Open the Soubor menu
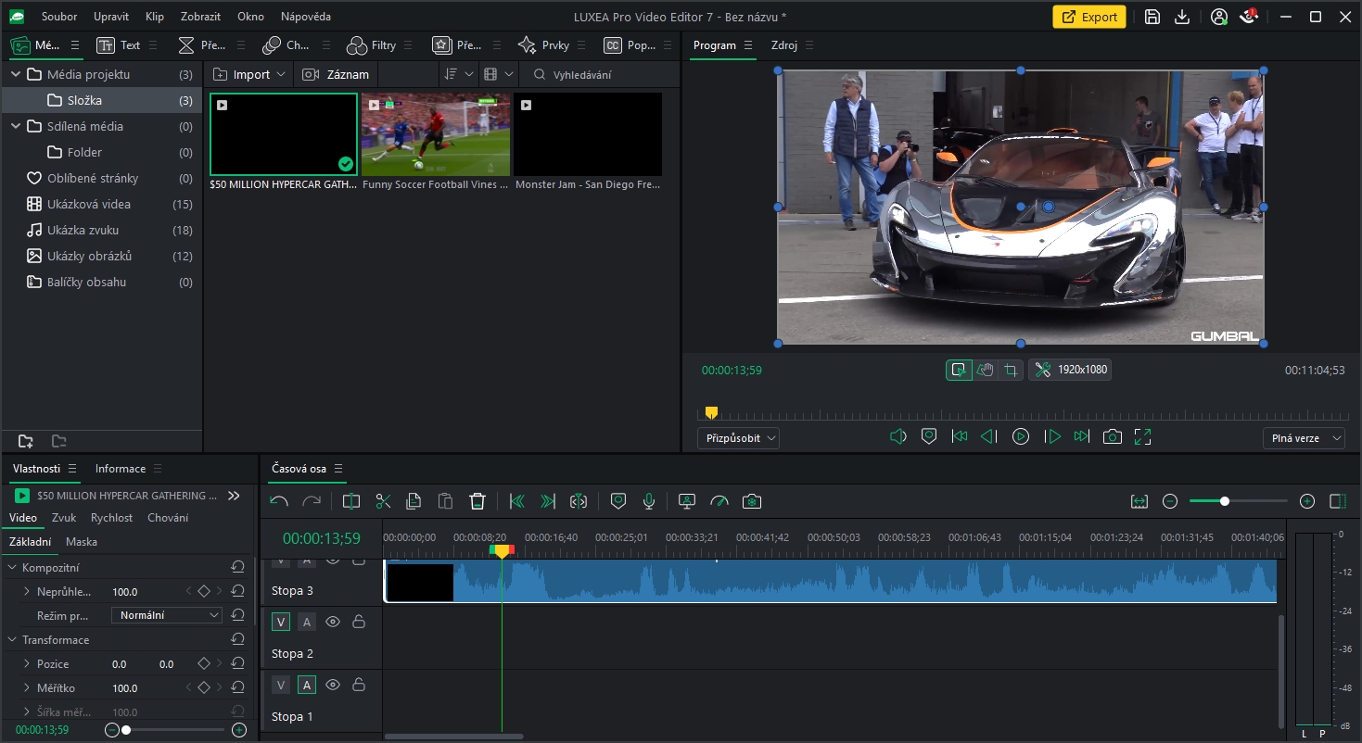The image size is (1362, 743). pyautogui.click(x=59, y=17)
